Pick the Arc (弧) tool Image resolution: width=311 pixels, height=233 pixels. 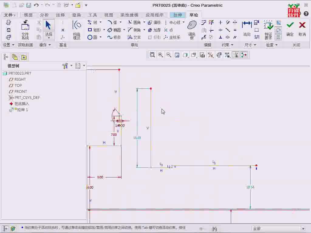112,22
